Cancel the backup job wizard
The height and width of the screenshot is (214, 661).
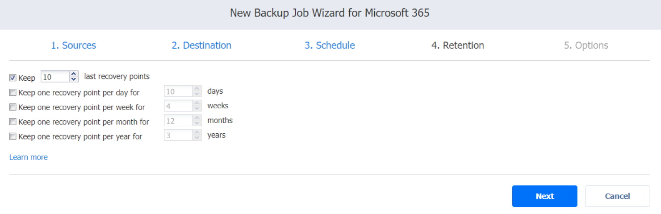[x=617, y=196]
